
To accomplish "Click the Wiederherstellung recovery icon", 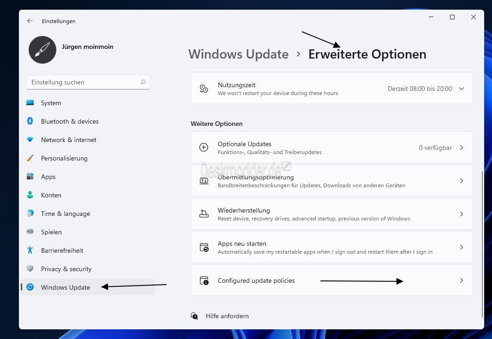I will pos(204,214).
